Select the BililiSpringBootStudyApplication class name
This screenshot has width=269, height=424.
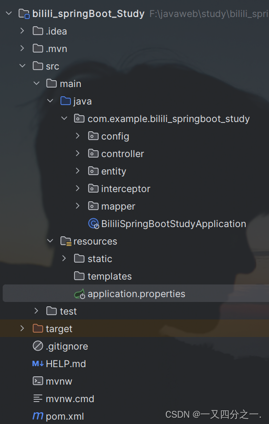[174, 224]
